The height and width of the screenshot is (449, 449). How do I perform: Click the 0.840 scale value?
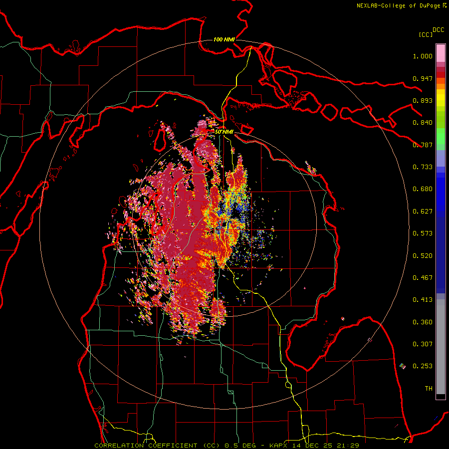click(423, 123)
